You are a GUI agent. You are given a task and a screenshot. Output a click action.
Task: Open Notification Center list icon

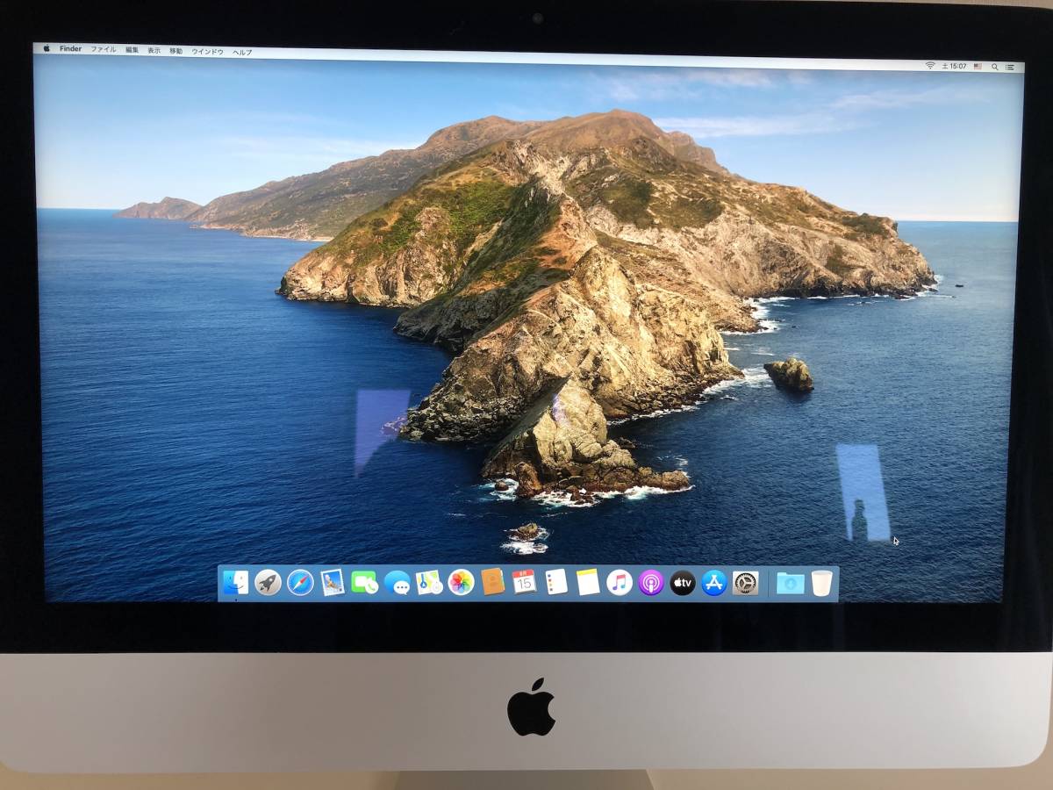(1012, 68)
